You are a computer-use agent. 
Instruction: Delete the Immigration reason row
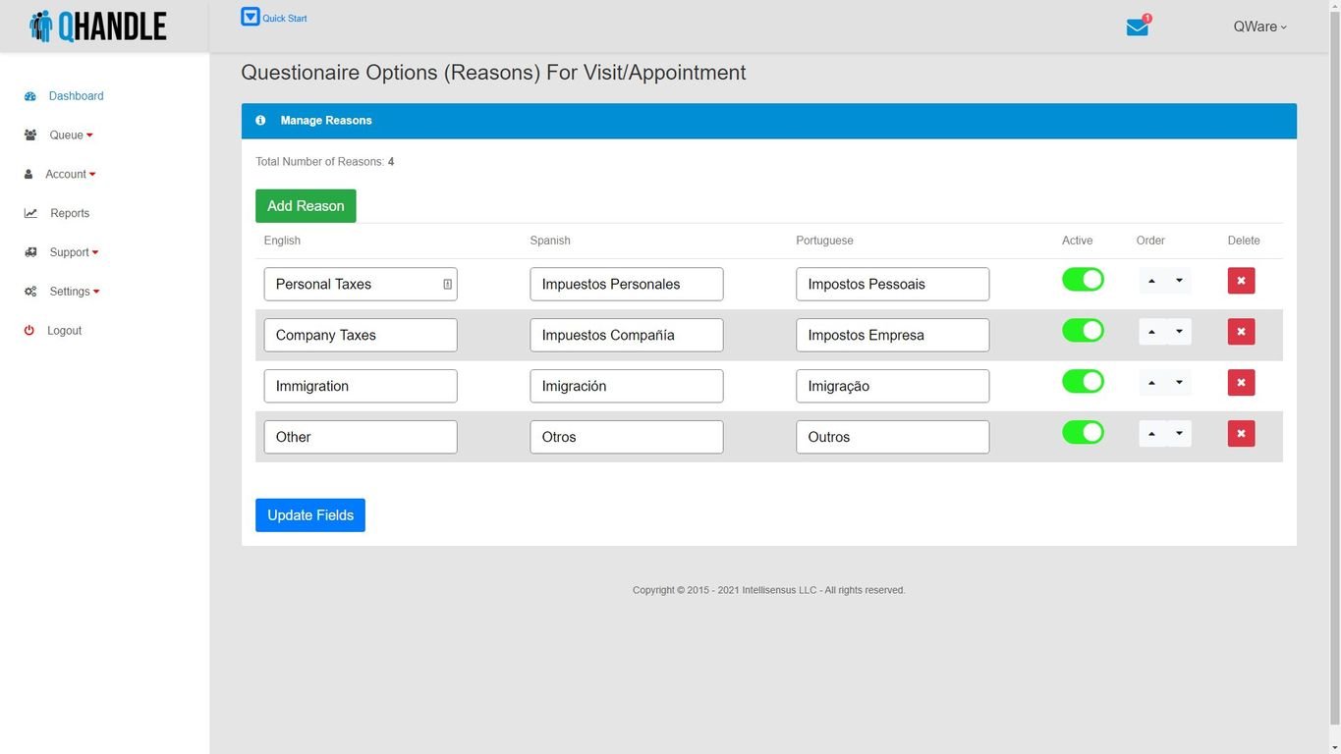click(x=1241, y=383)
